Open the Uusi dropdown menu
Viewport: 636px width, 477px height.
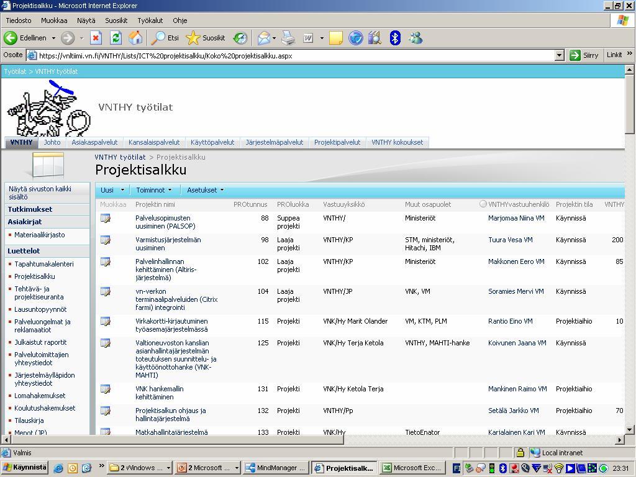112,190
